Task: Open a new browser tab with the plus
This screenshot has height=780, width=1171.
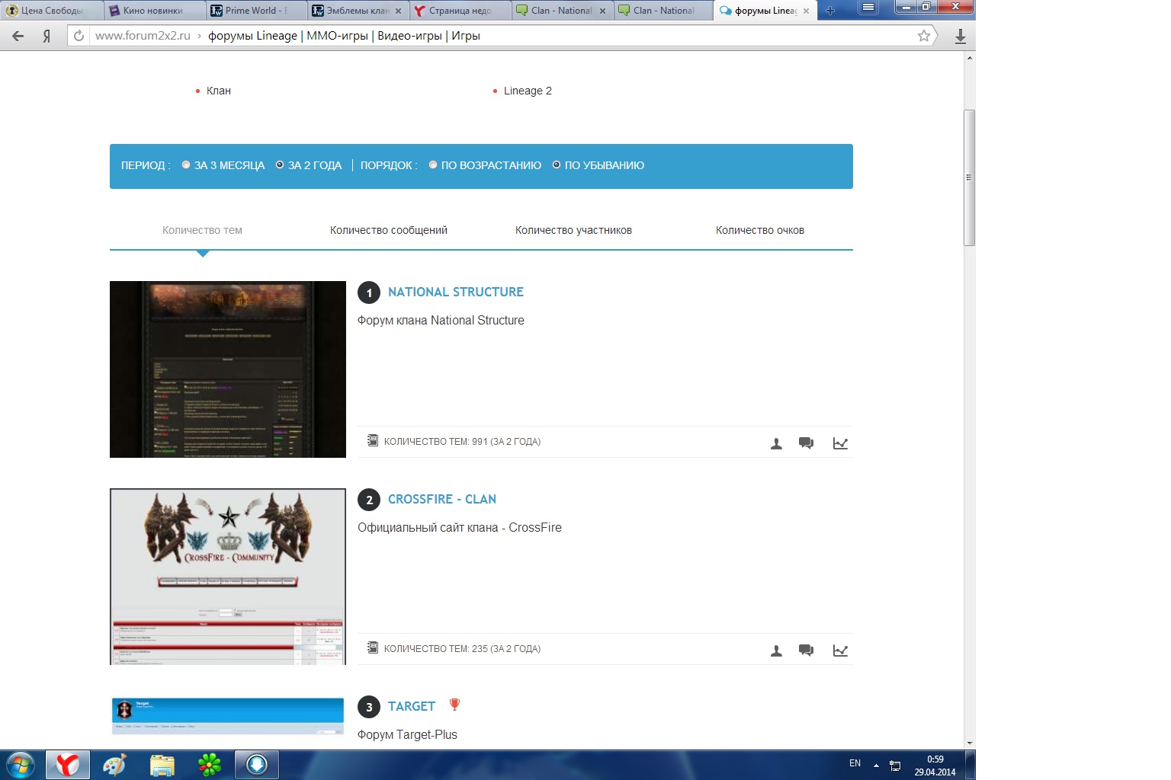Action: (830, 11)
